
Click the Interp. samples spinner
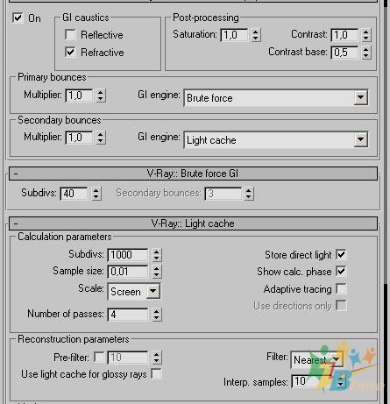340,381
